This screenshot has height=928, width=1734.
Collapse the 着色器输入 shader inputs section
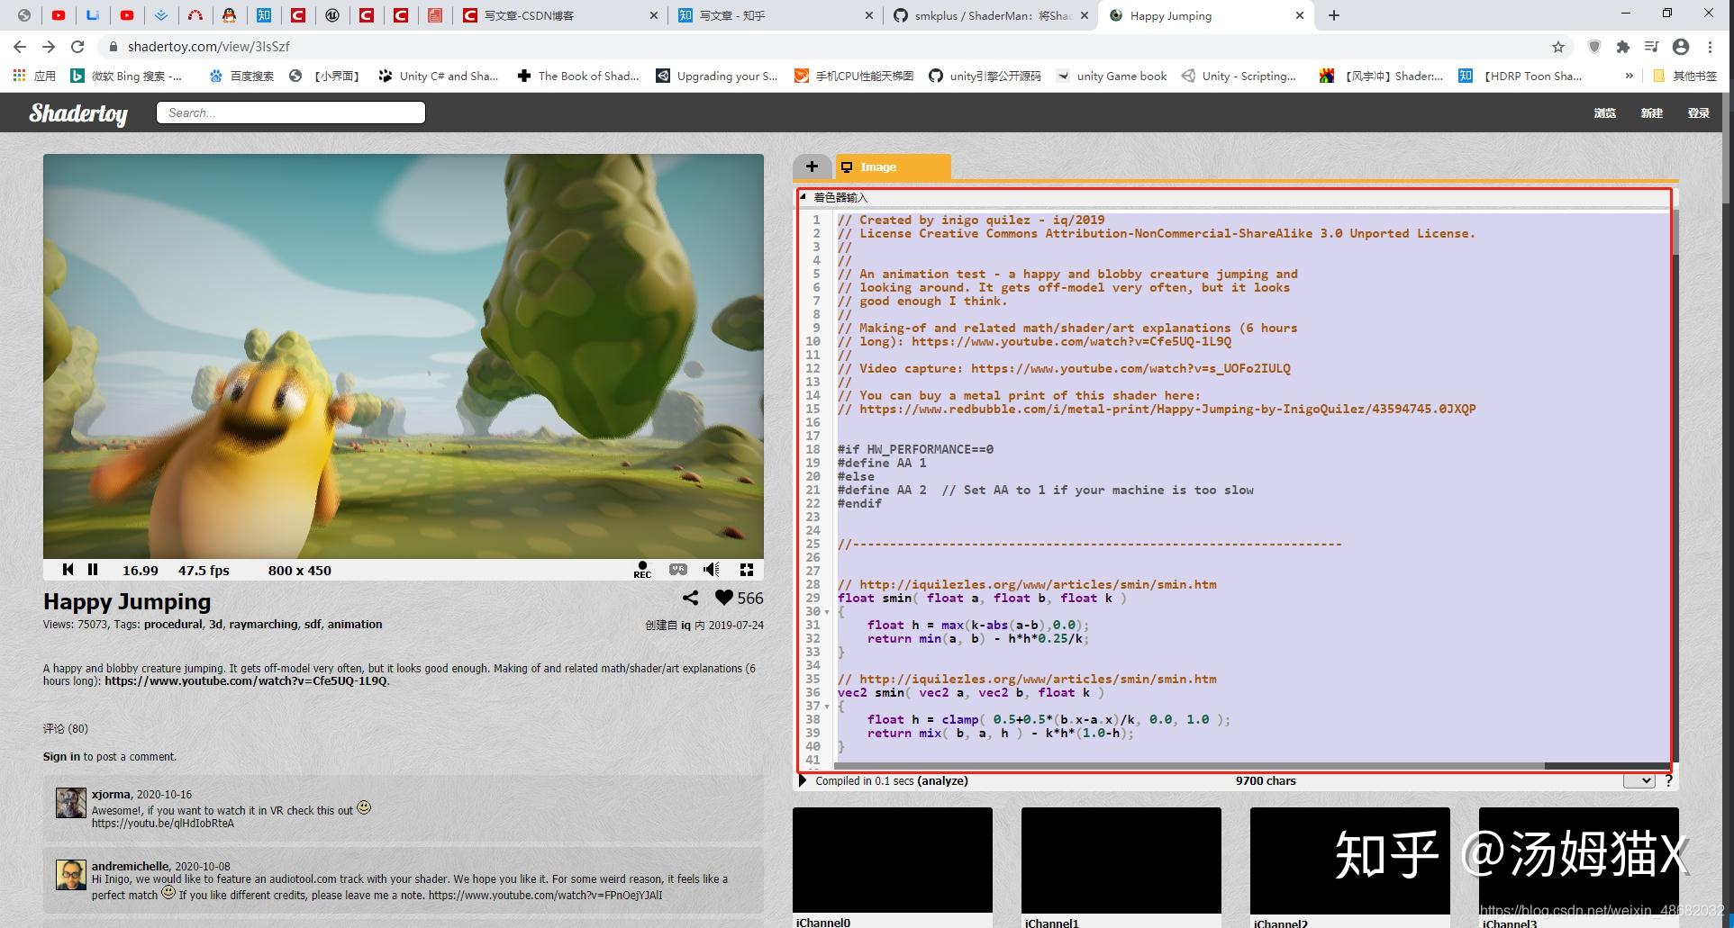pos(803,197)
